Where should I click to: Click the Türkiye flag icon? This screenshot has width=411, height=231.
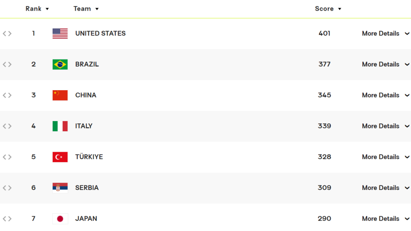coord(60,157)
